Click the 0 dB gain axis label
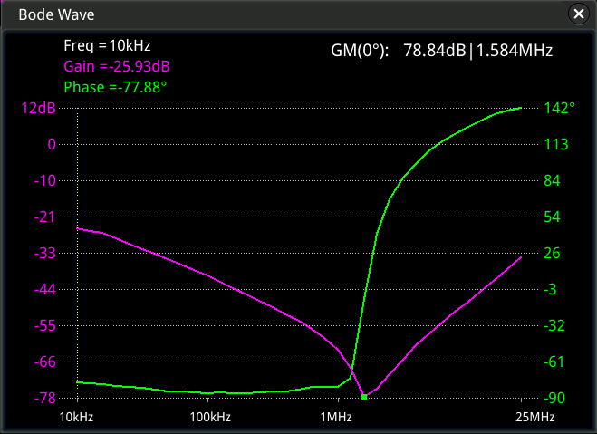Screen dimensions: 597x434 (52, 144)
